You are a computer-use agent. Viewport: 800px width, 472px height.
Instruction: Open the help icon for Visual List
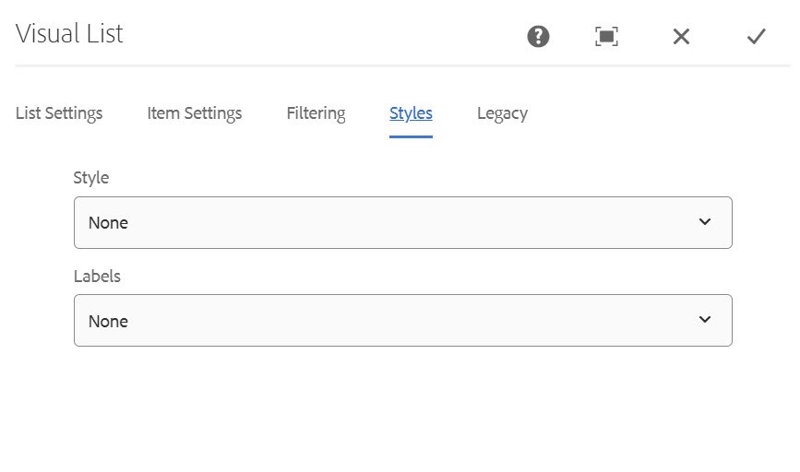coord(538,37)
